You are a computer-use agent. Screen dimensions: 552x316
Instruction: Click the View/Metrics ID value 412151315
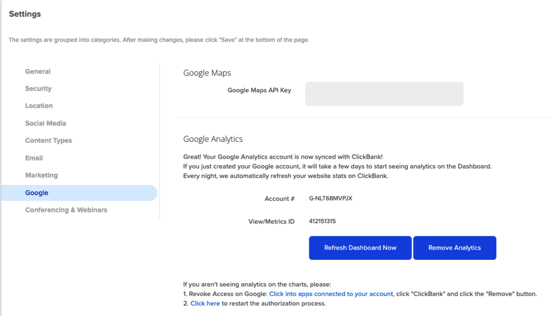[x=322, y=221]
